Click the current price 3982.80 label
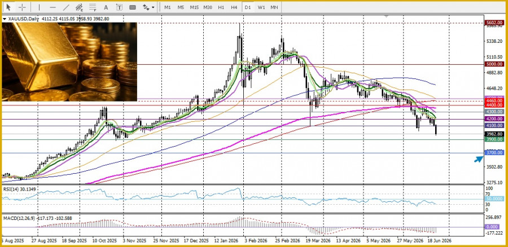 (494, 134)
